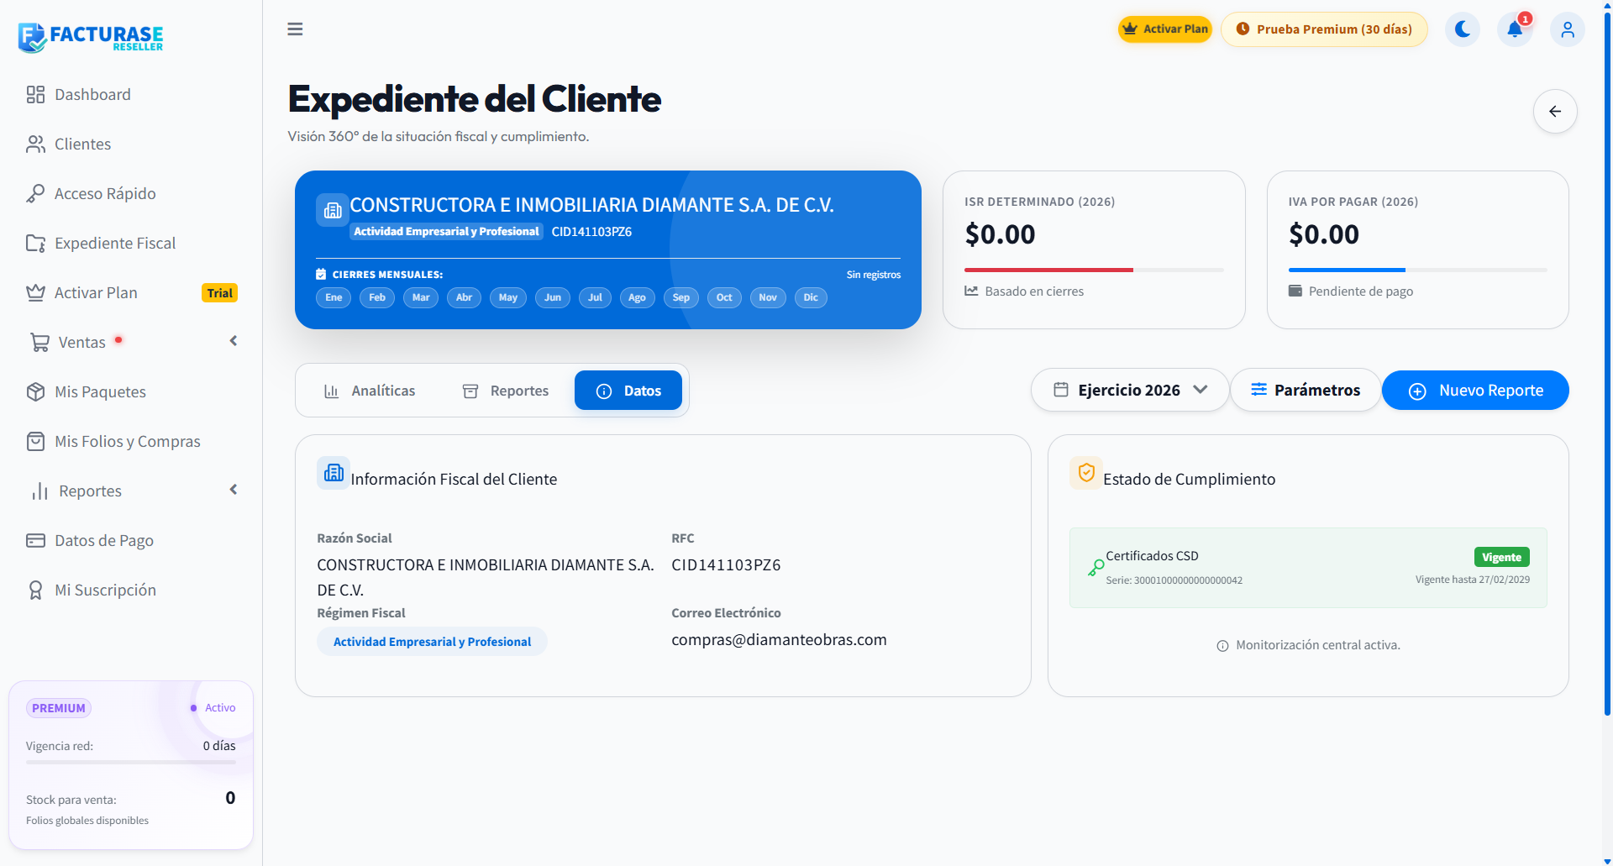Select the Mar monthly closing pill

(x=421, y=297)
